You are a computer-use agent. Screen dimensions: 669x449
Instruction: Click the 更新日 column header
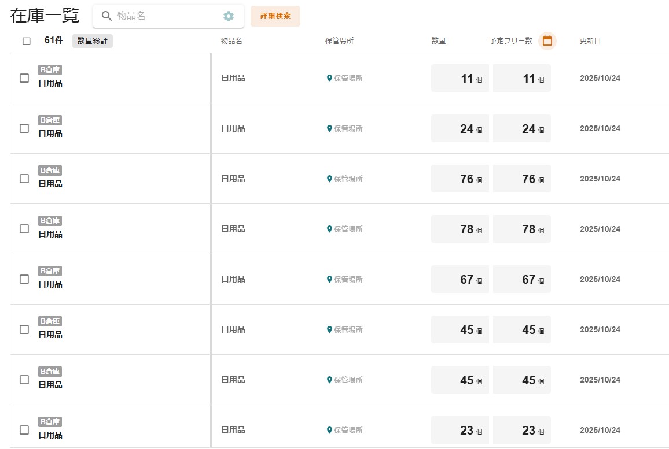tap(590, 41)
